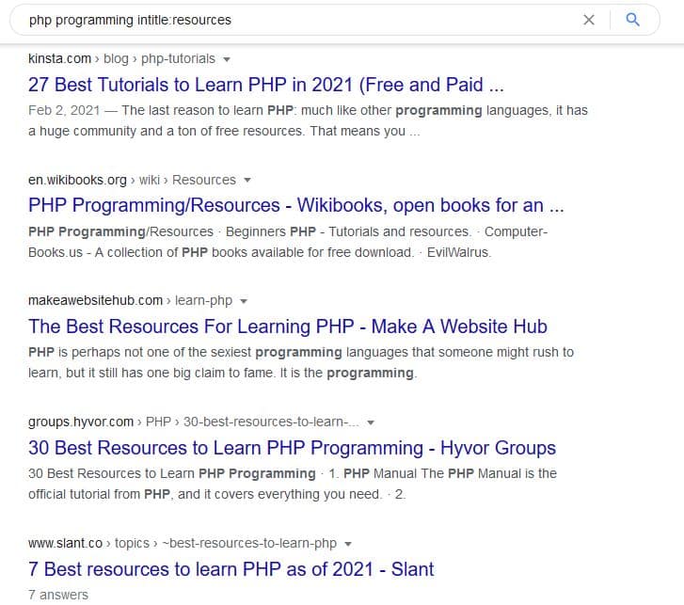Click the "7 answers" text under Slant result
The width and height of the screenshot is (684, 605).
pos(58,595)
